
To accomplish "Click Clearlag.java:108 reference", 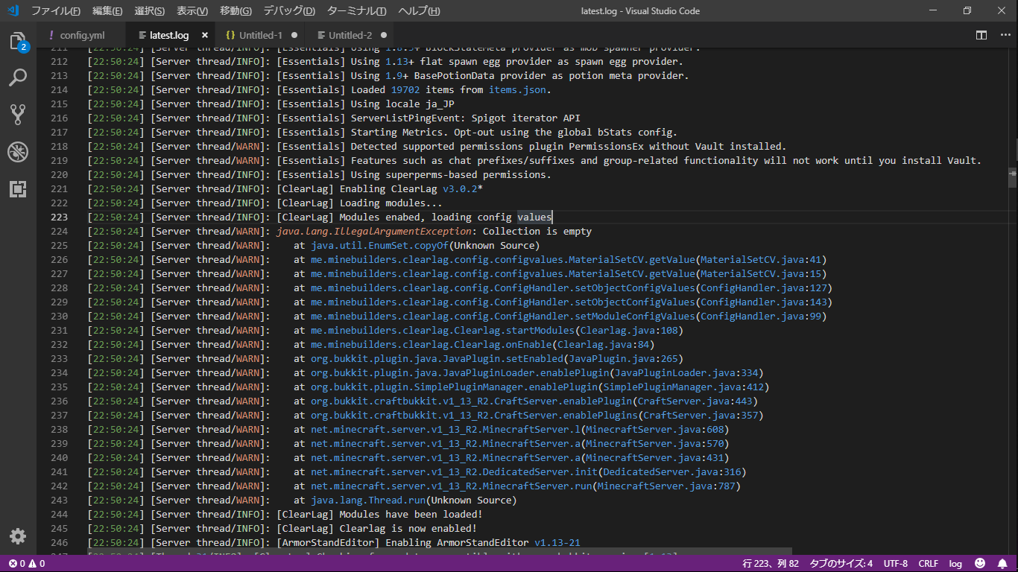I will click(x=628, y=330).
